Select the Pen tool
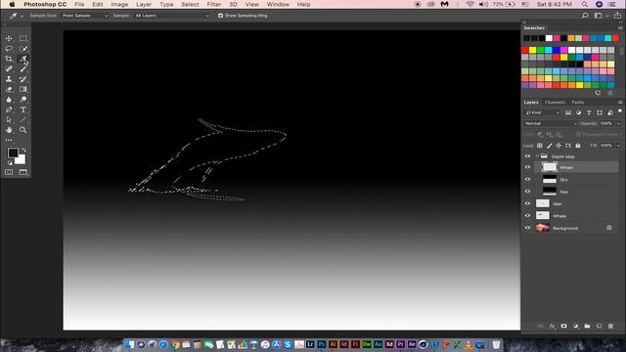626x352 pixels. click(x=9, y=110)
